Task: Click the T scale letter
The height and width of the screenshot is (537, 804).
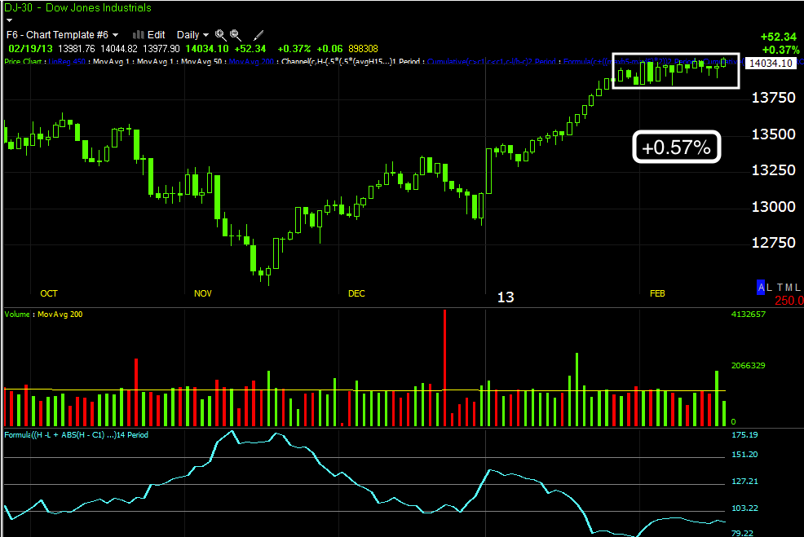Action: click(x=780, y=288)
